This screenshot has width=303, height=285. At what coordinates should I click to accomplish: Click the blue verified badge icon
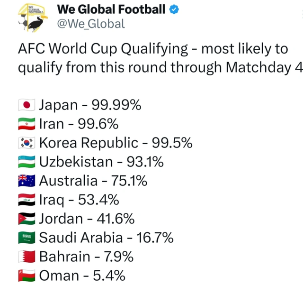pos(174,9)
